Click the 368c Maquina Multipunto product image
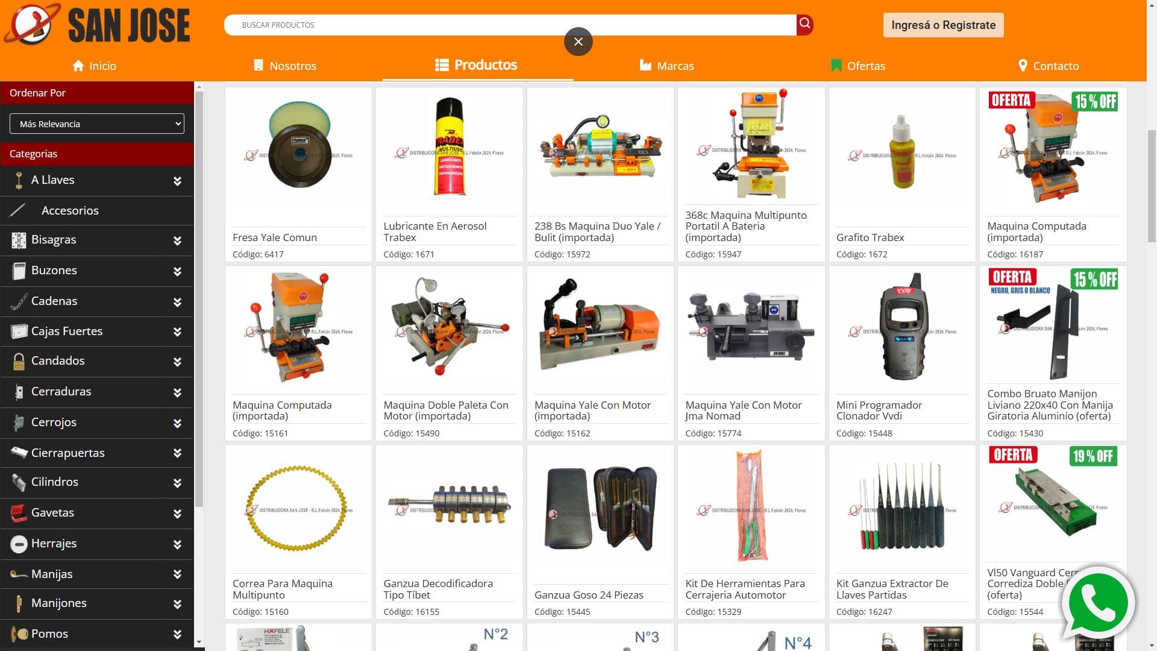Image resolution: width=1157 pixels, height=651 pixels. (x=751, y=145)
